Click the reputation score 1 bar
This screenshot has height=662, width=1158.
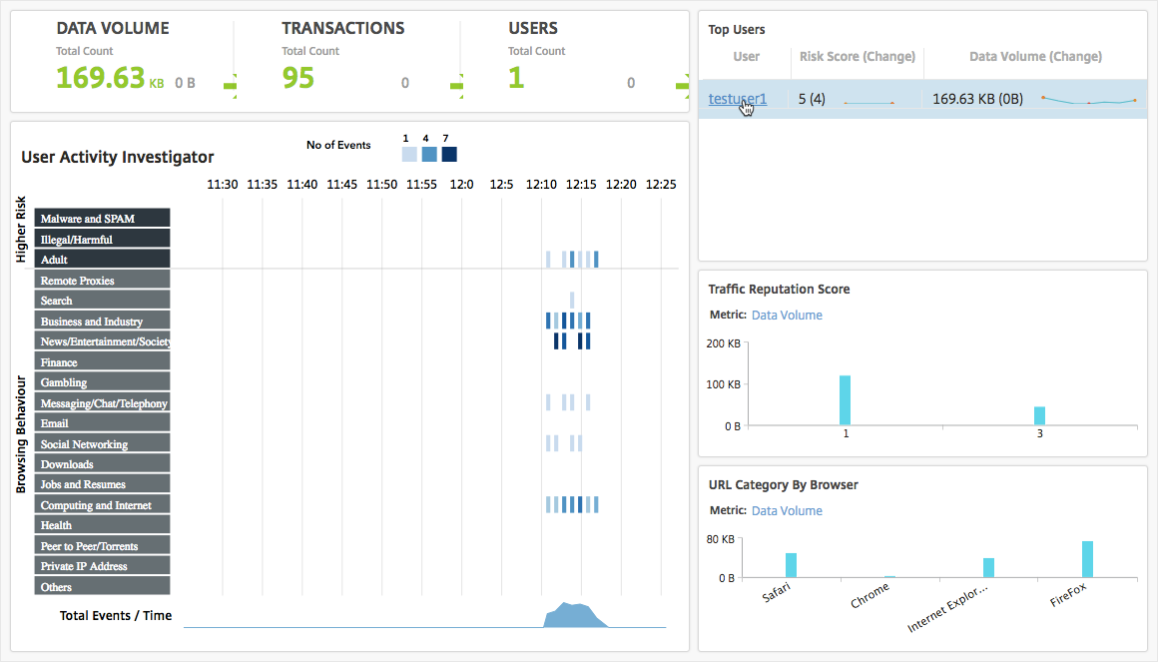click(x=845, y=399)
